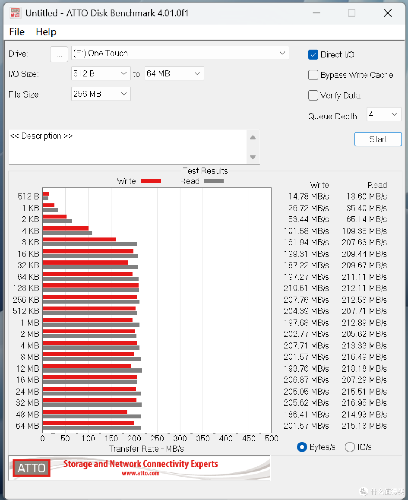Click the 4 KB row label
The width and height of the screenshot is (408, 500).
pos(31,231)
